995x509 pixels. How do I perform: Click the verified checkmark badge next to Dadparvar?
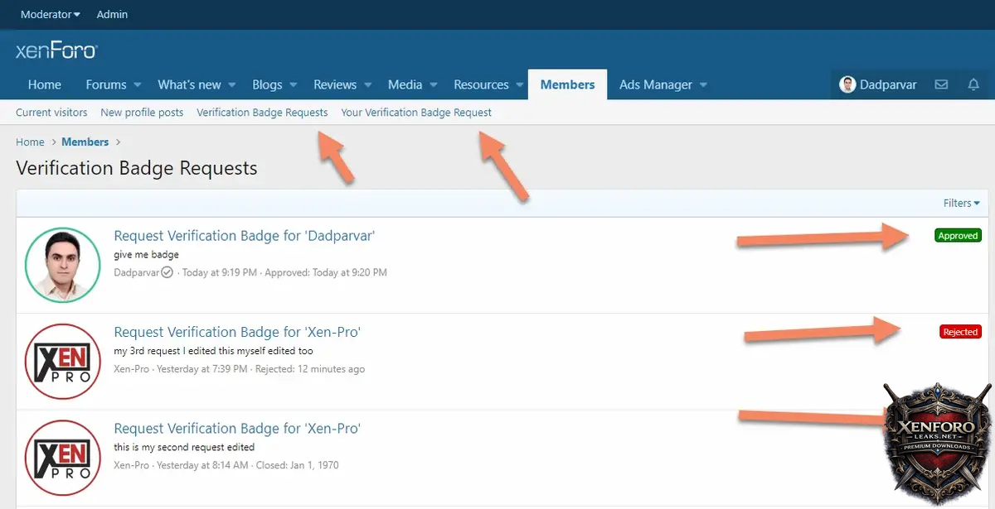click(x=167, y=272)
